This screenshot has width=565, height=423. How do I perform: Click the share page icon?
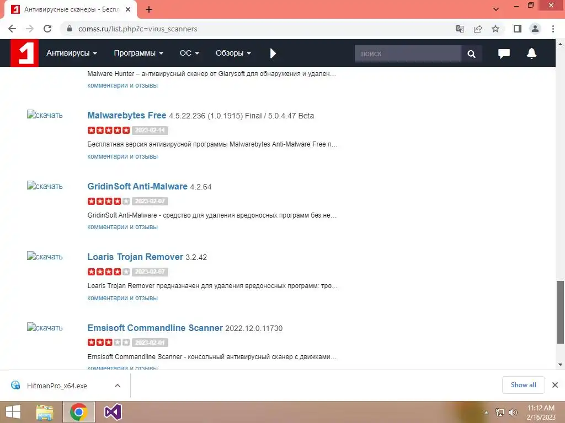coord(478,29)
